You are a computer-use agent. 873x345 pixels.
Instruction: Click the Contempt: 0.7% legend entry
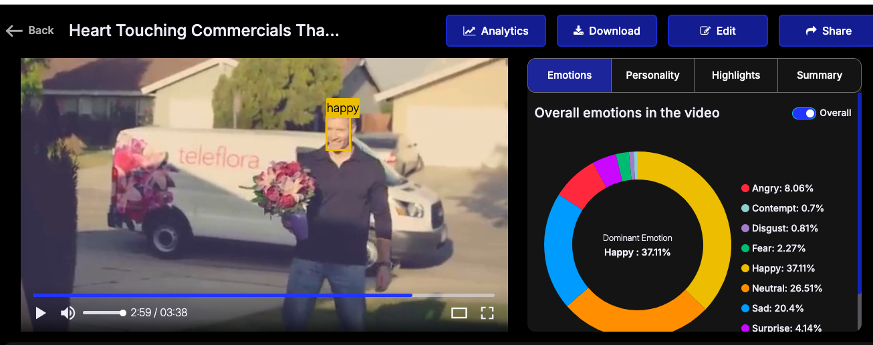783,208
